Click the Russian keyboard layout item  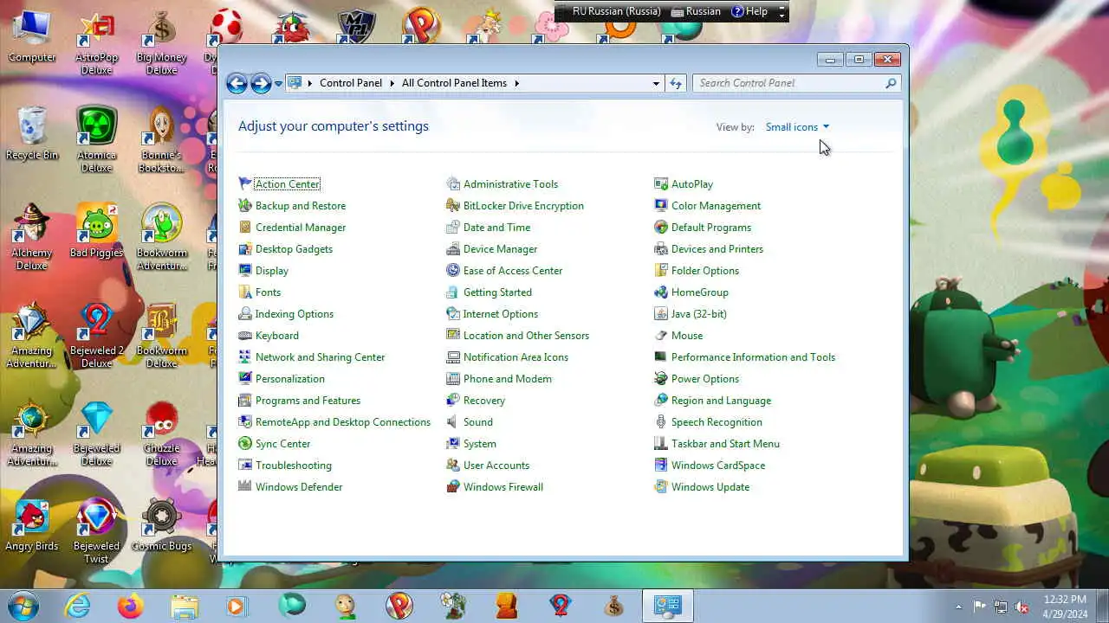pyautogui.click(x=696, y=11)
